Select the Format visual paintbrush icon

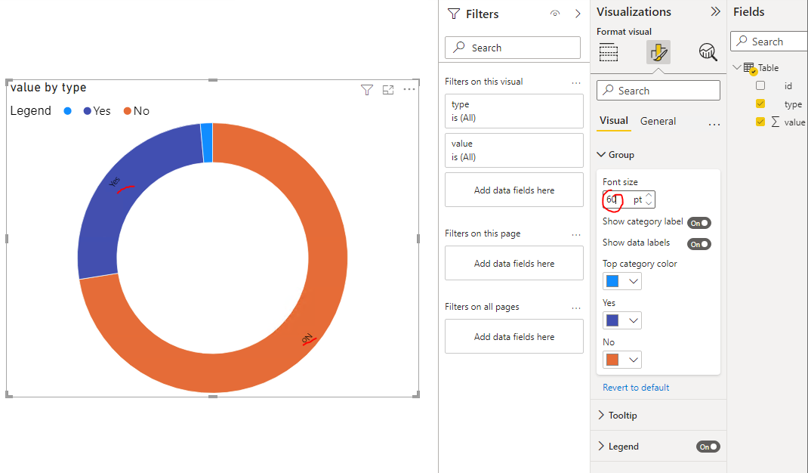pos(658,52)
